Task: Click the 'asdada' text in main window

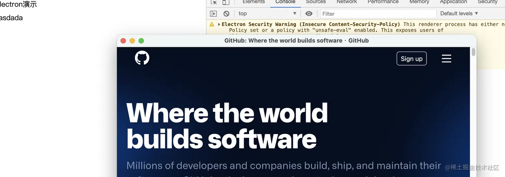Action: click(11, 18)
